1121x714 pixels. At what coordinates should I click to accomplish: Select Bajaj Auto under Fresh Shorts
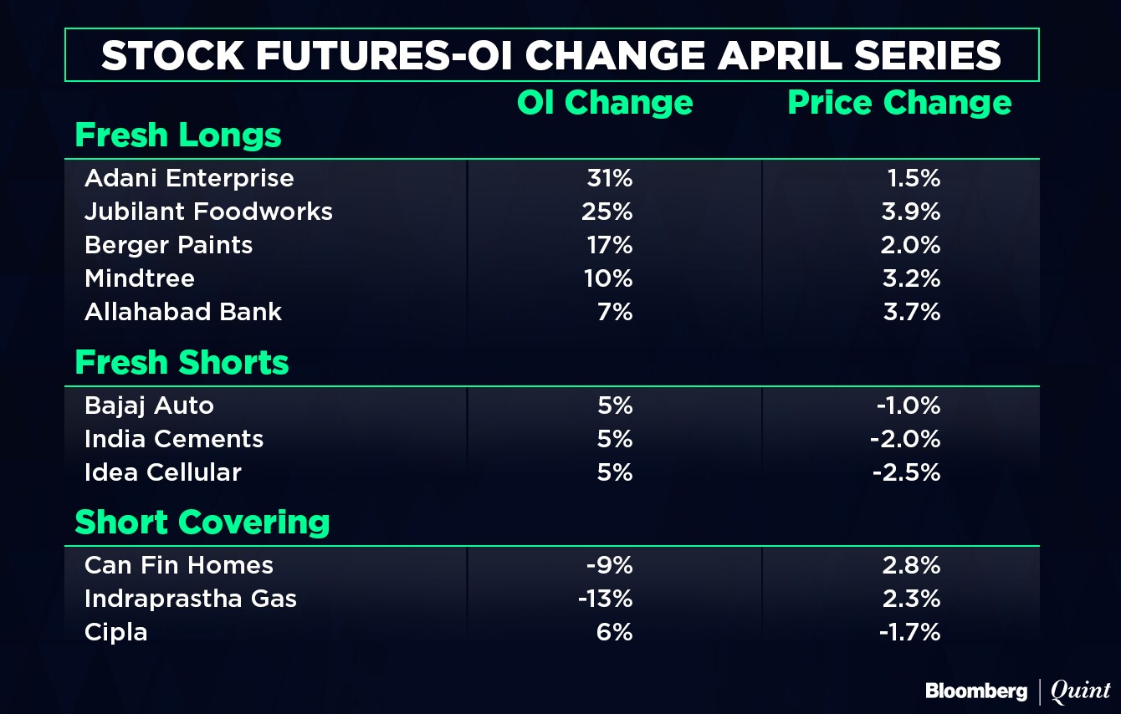pyautogui.click(x=149, y=405)
